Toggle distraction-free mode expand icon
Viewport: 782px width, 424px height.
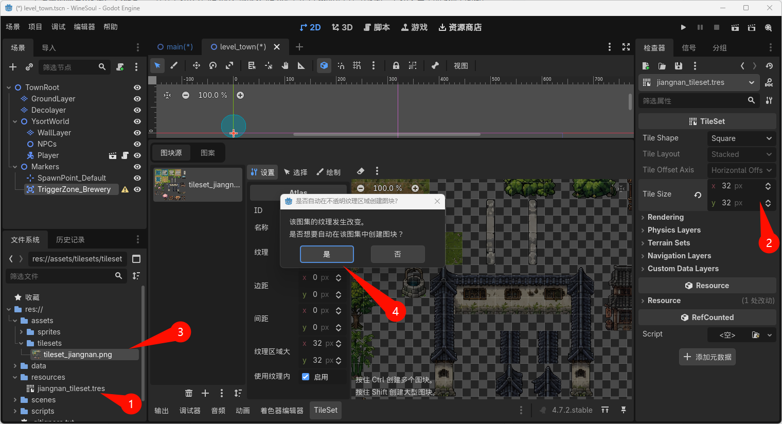626,47
